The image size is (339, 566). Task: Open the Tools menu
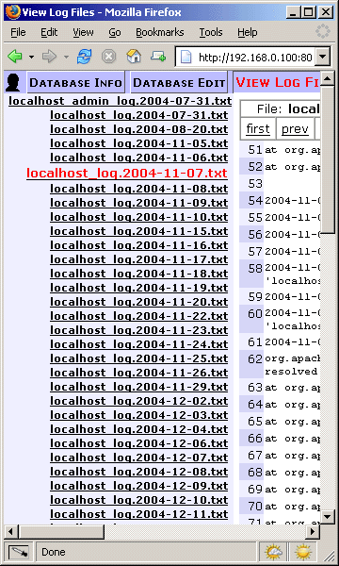211,32
